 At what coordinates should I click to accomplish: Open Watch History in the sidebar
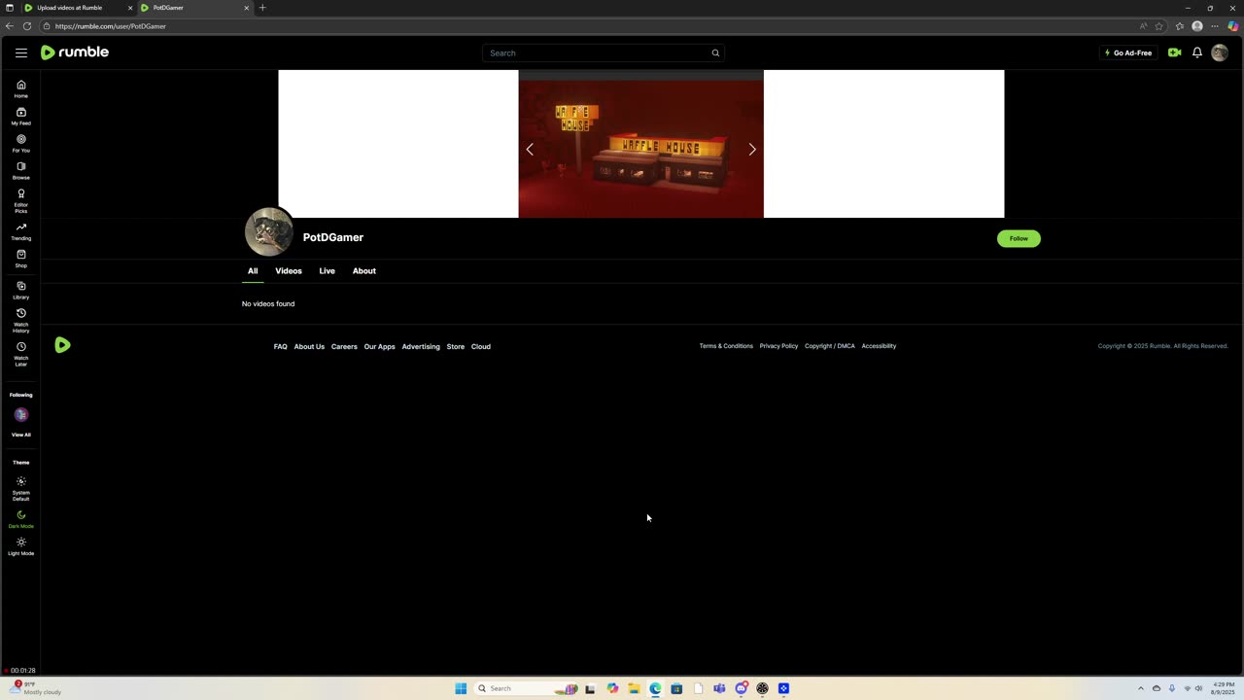pos(20,321)
